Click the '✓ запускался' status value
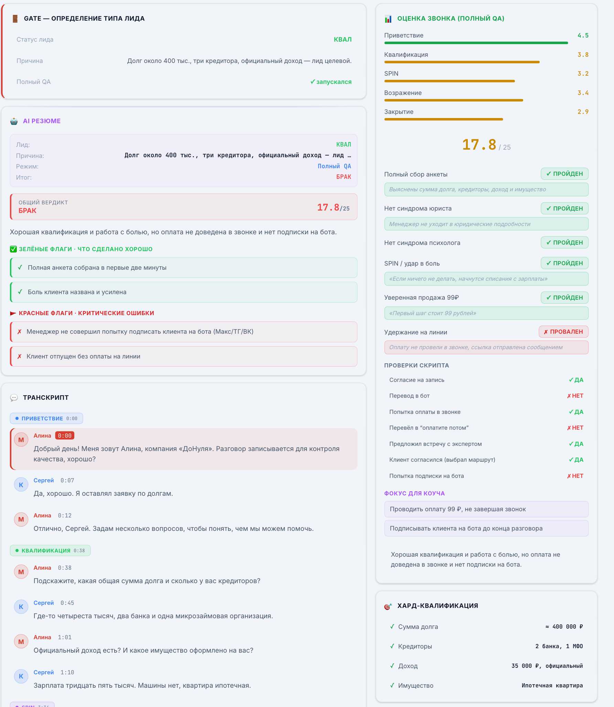 coord(331,82)
